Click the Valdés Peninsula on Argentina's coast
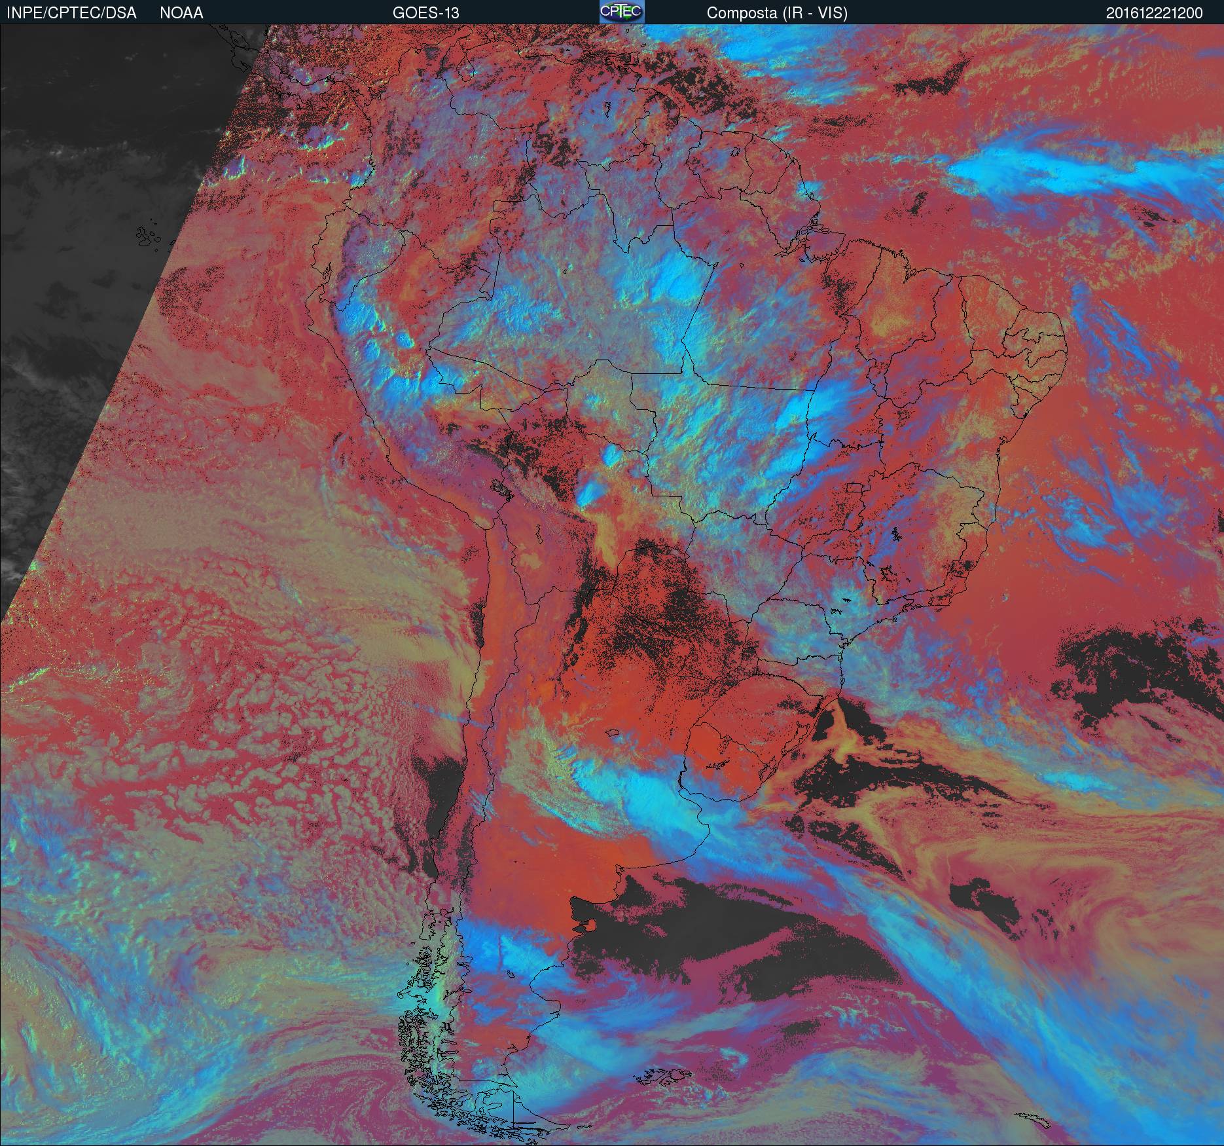The height and width of the screenshot is (1146, 1224). click(591, 925)
